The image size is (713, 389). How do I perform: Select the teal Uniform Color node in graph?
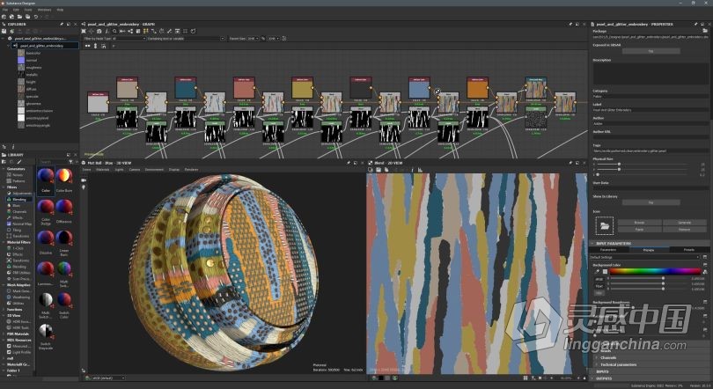(186, 88)
